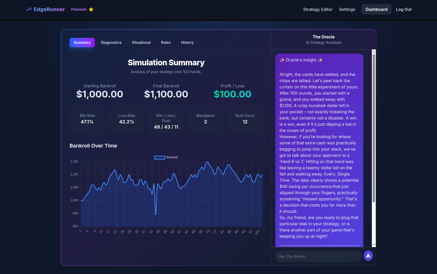Go to Settings in navigation bar
This screenshot has width=437, height=274.
347,10
